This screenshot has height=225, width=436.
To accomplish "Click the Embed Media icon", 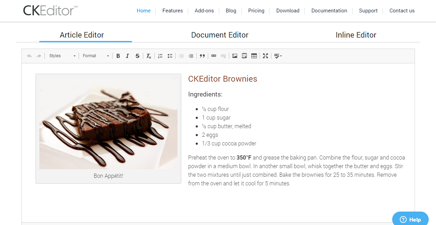I will (x=244, y=56).
